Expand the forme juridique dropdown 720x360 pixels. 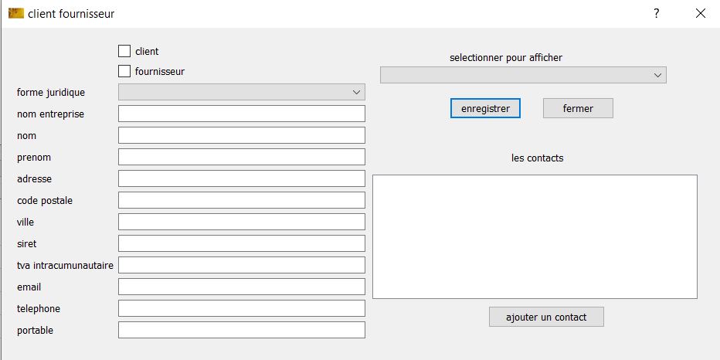click(x=241, y=92)
